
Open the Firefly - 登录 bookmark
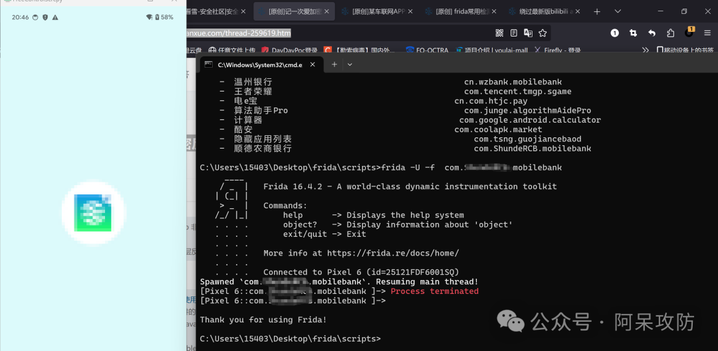coord(557,50)
